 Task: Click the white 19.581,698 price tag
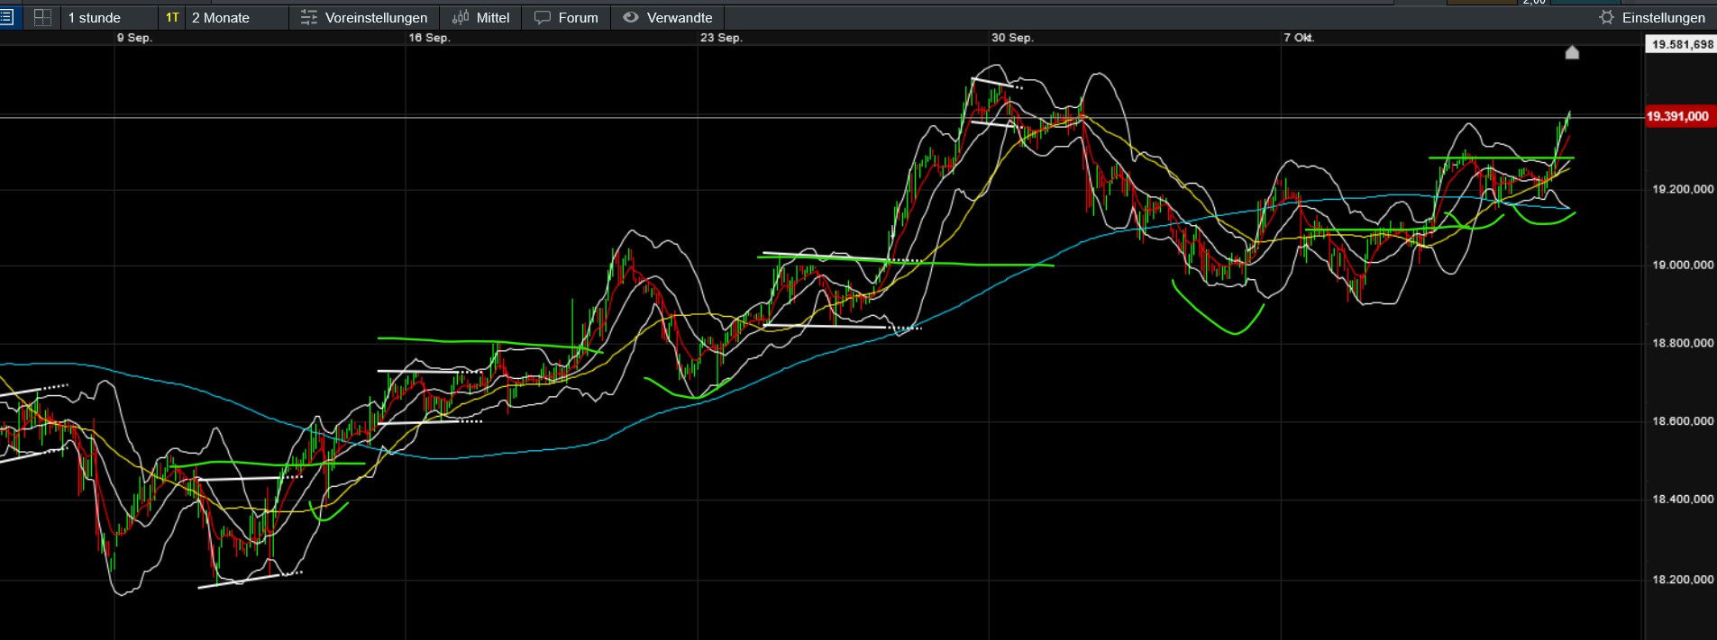tap(1682, 44)
